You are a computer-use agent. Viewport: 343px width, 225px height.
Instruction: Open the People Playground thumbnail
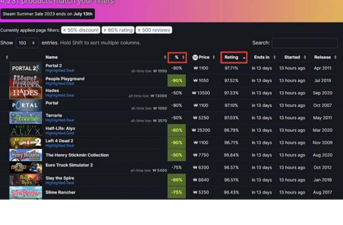point(26,80)
